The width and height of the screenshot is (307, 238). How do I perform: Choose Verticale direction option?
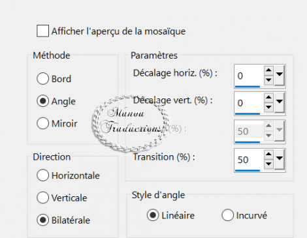click(x=42, y=198)
